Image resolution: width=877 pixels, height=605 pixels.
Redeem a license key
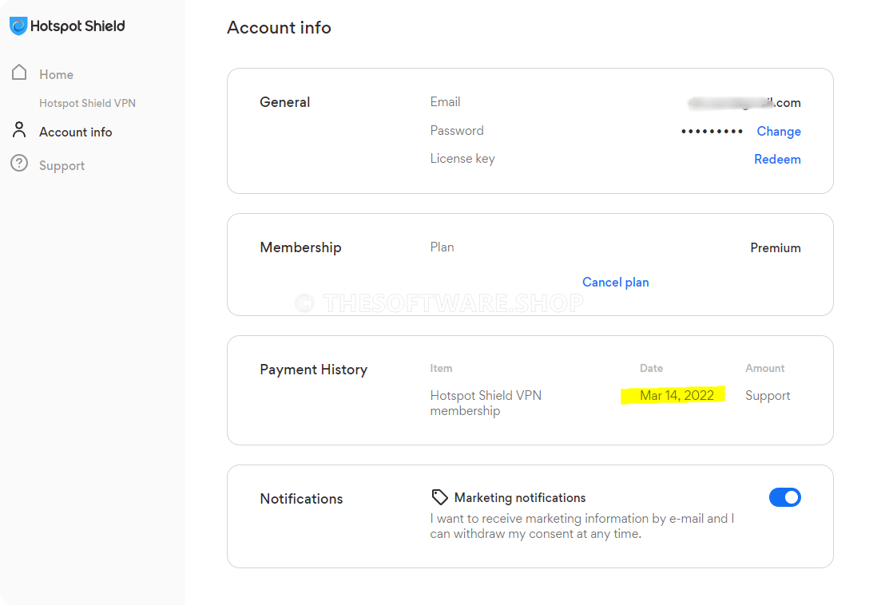(777, 160)
